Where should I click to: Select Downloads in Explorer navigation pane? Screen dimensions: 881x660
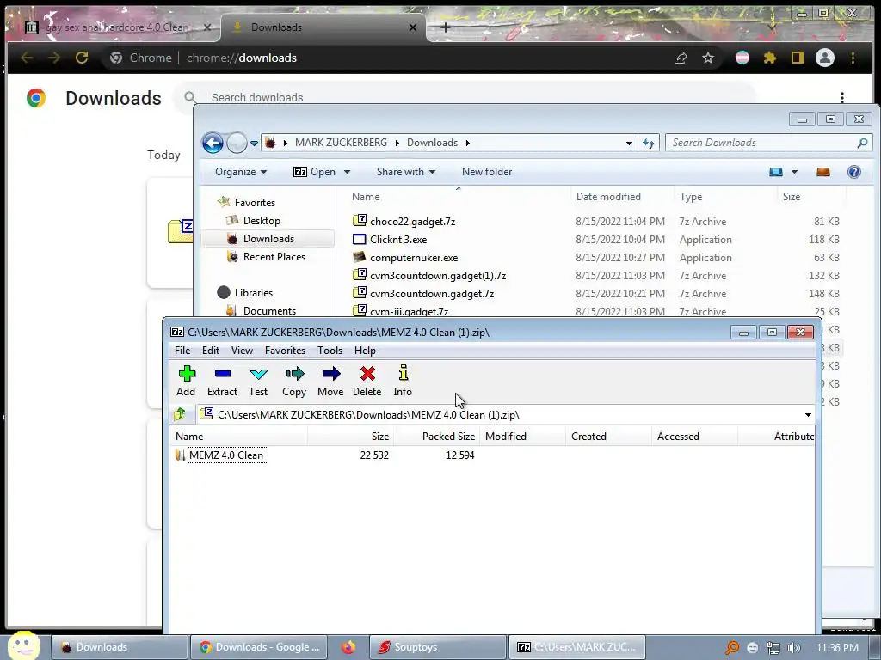click(268, 239)
